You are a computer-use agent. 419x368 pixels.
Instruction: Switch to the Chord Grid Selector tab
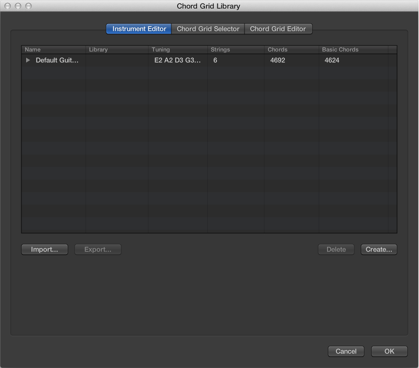point(207,29)
